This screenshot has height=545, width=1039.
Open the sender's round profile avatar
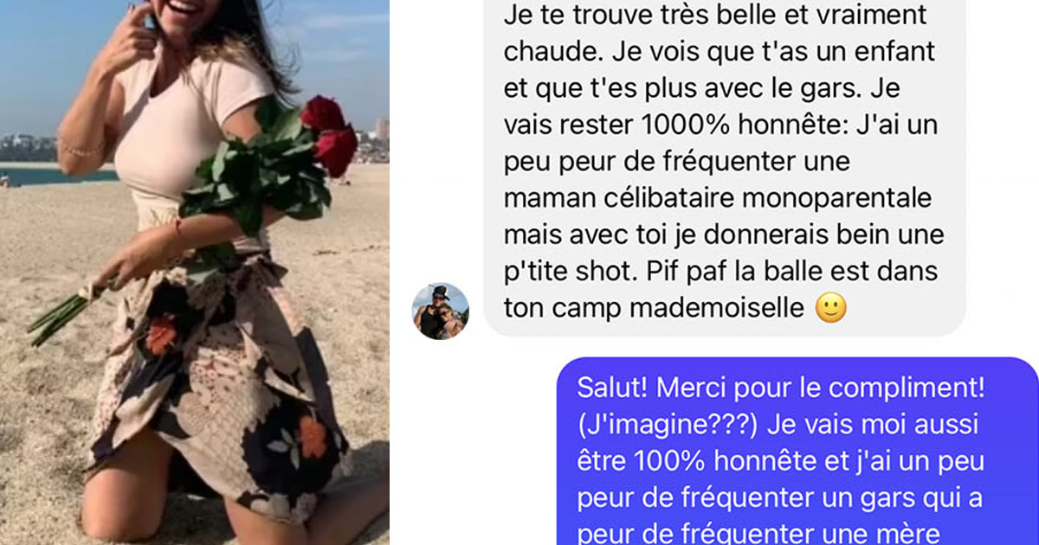[x=440, y=311]
